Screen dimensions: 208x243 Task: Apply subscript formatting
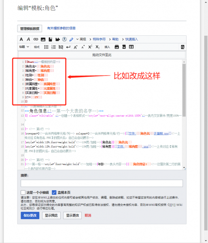pos(98,47)
